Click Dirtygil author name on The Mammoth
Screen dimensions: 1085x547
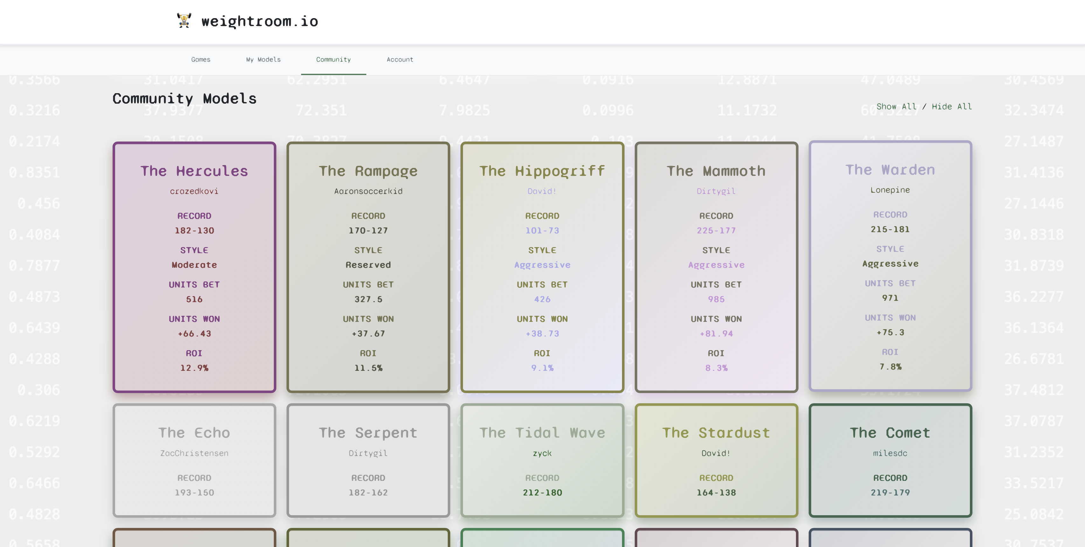pos(716,191)
